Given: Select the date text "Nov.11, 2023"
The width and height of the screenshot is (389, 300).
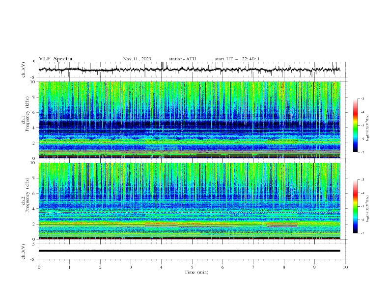Looking at the screenshot, I should pos(137,59).
